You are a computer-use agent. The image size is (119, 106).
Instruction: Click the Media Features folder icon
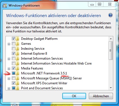coord(17,68)
